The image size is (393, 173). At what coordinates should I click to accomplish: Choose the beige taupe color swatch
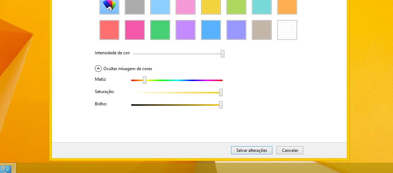point(262,30)
